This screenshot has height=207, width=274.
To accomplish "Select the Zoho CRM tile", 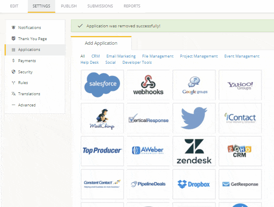I will (240, 151).
